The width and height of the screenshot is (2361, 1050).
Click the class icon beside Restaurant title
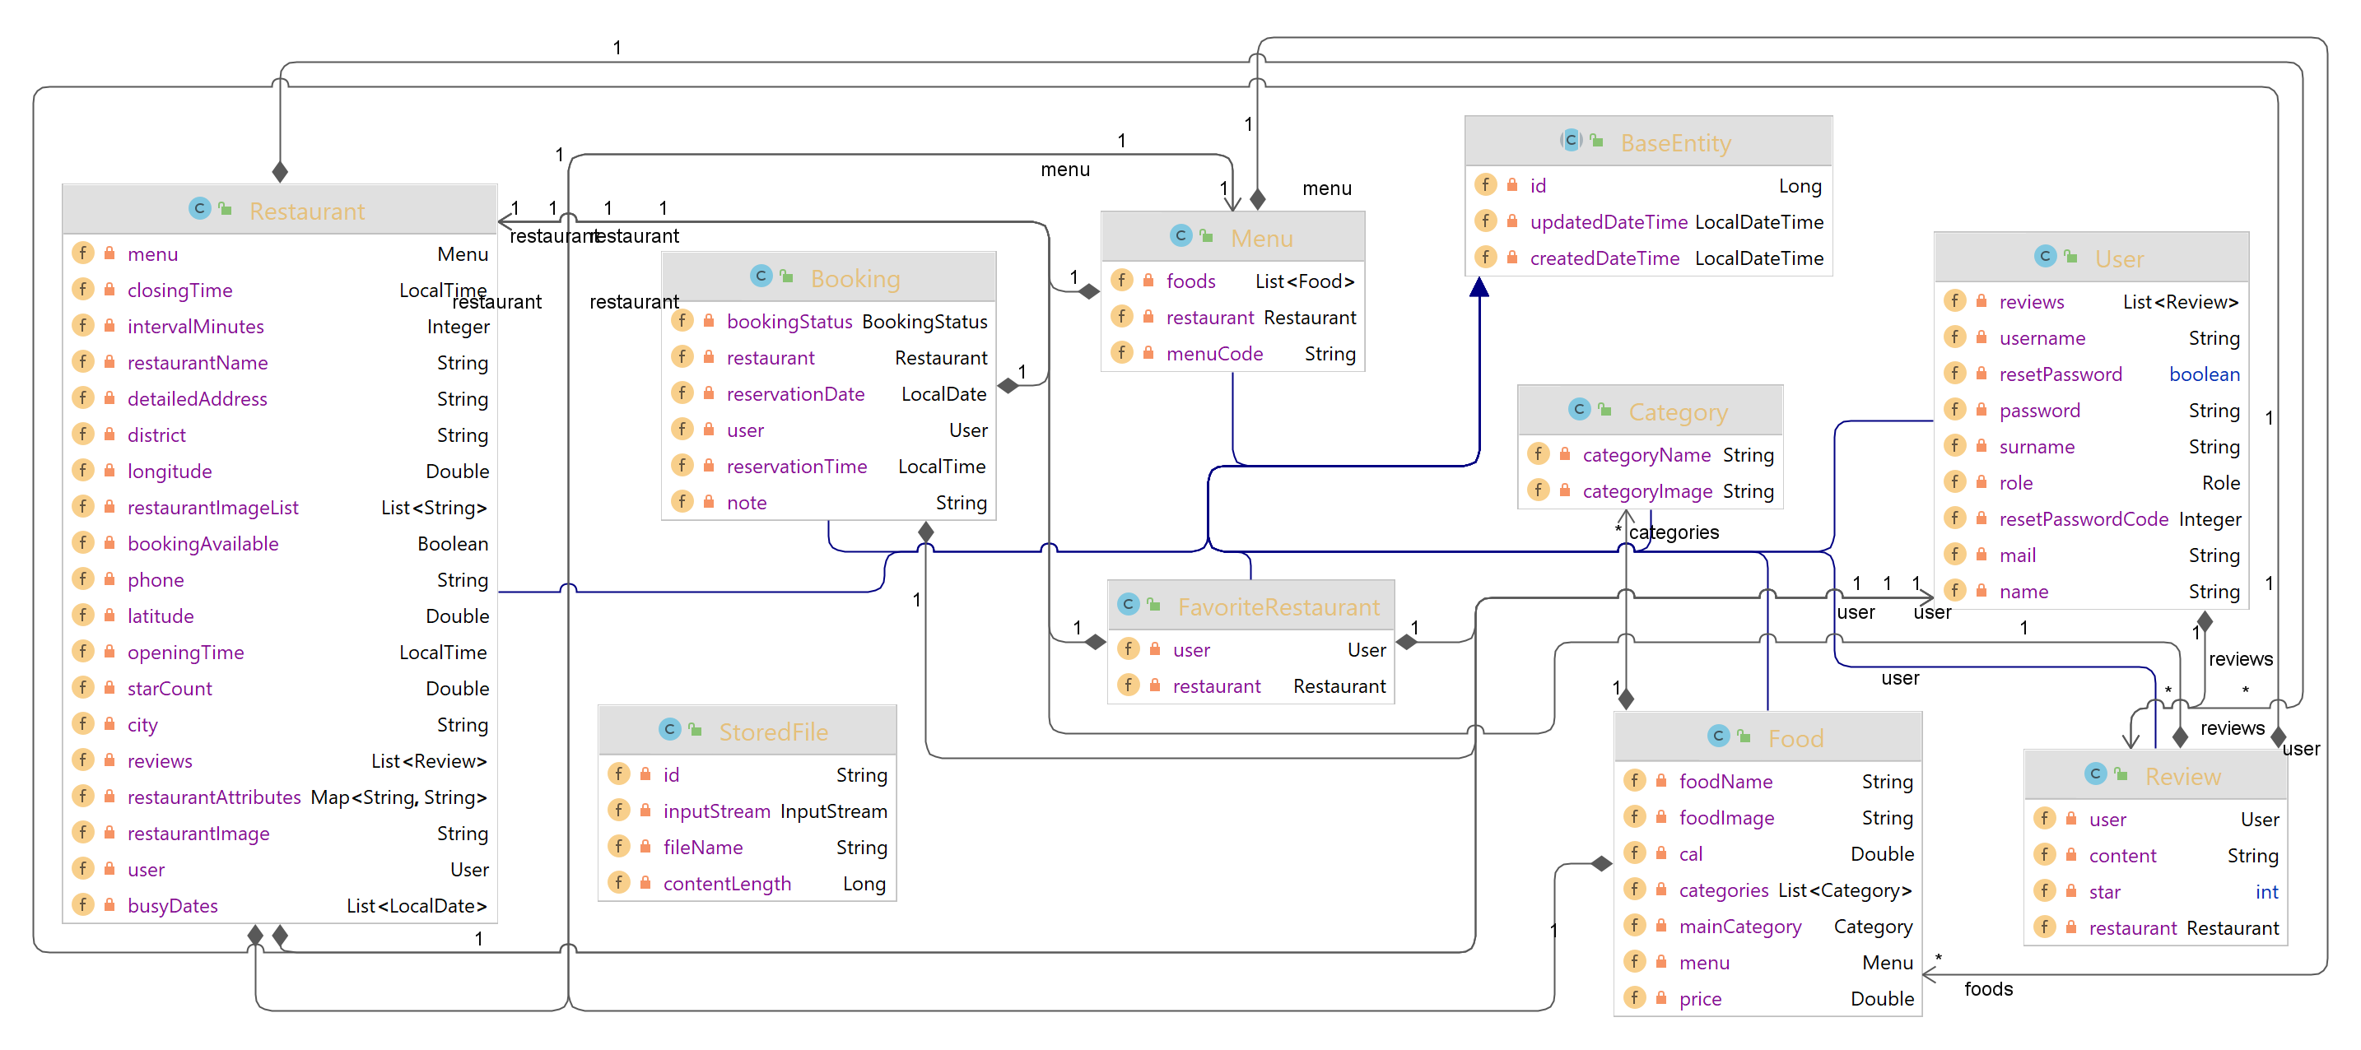[x=199, y=209]
